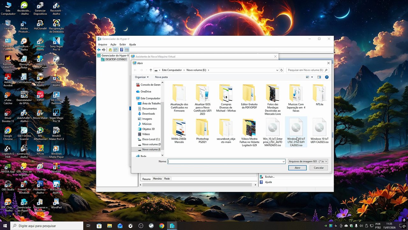Switch to the Resumo tab
The image size is (408, 230).
coord(146,179)
